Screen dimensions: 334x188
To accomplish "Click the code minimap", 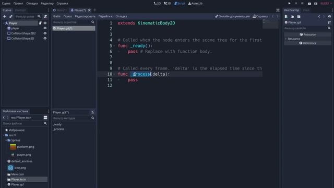I will 270,24.
